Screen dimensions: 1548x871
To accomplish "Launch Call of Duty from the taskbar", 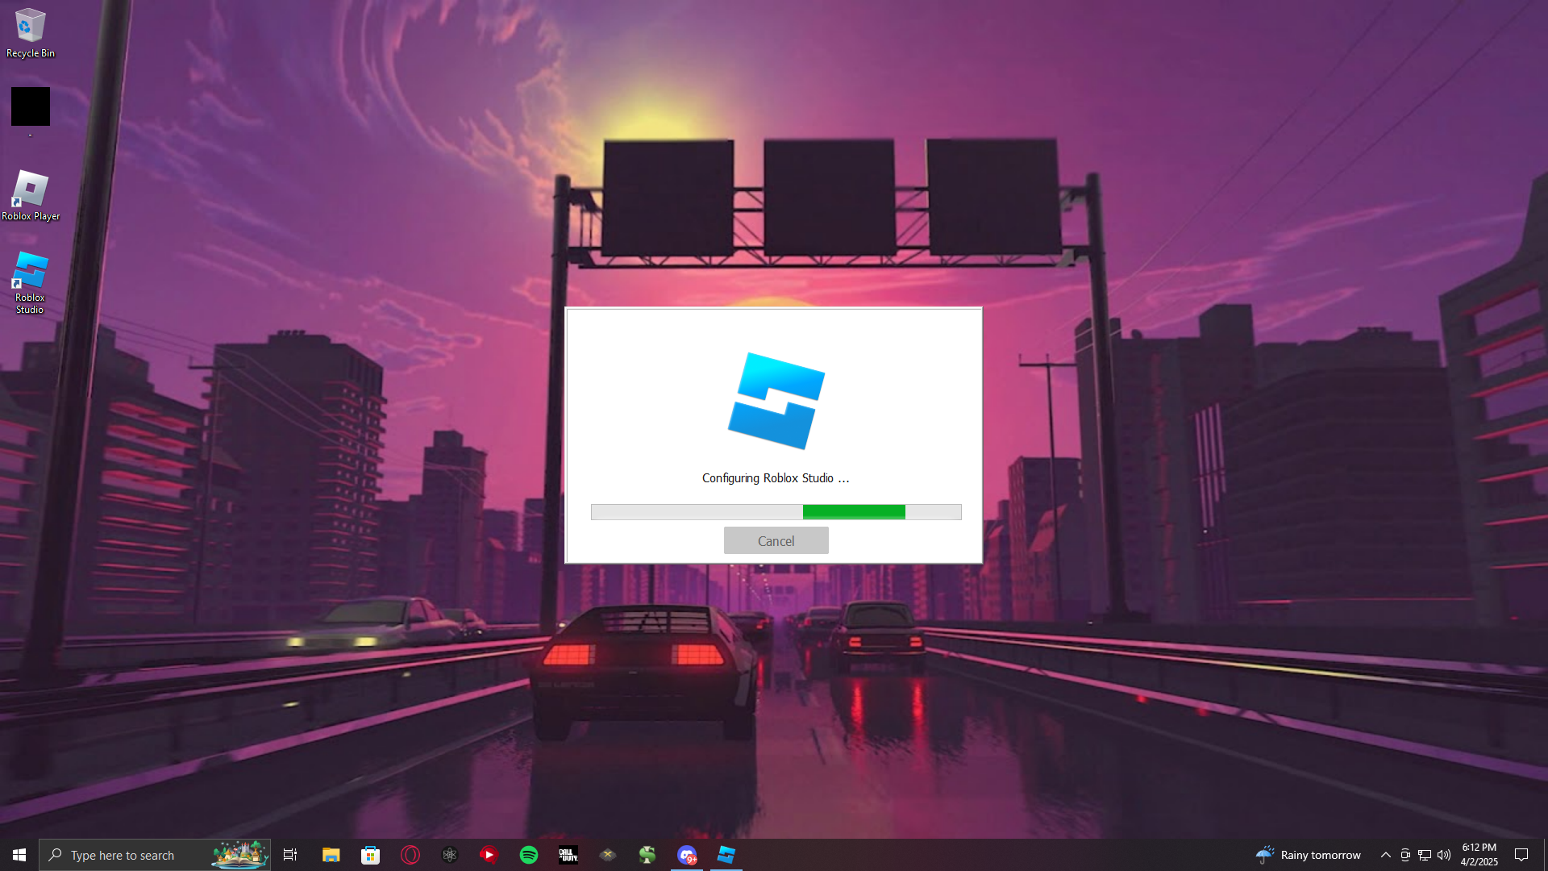I will [568, 855].
